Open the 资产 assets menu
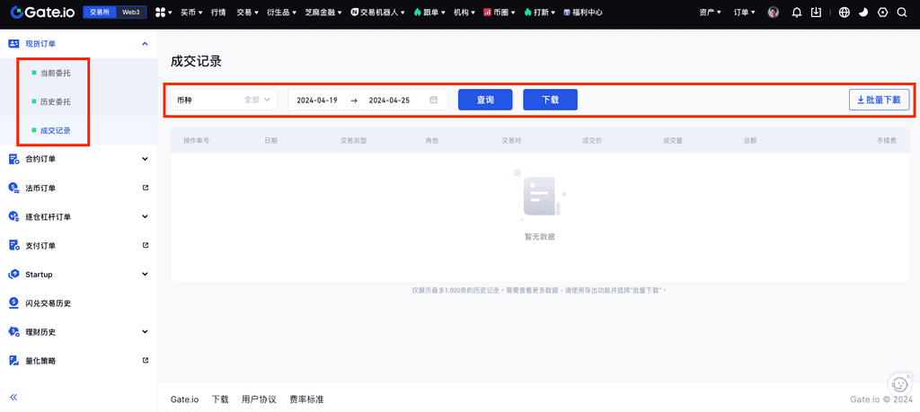Image resolution: width=920 pixels, height=412 pixels. click(x=710, y=13)
